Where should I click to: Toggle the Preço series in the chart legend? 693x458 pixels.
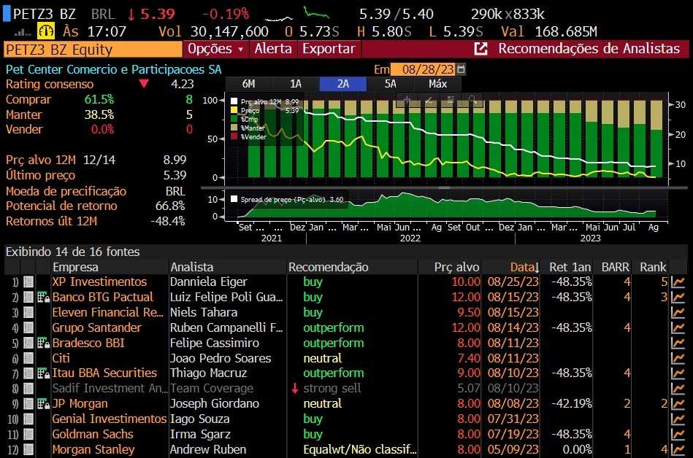(234, 110)
